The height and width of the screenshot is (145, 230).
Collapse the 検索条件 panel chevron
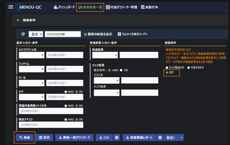(x=18, y=20)
